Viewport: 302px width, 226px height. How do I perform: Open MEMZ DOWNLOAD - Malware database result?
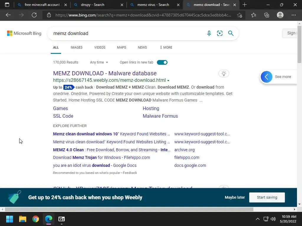coord(105,73)
